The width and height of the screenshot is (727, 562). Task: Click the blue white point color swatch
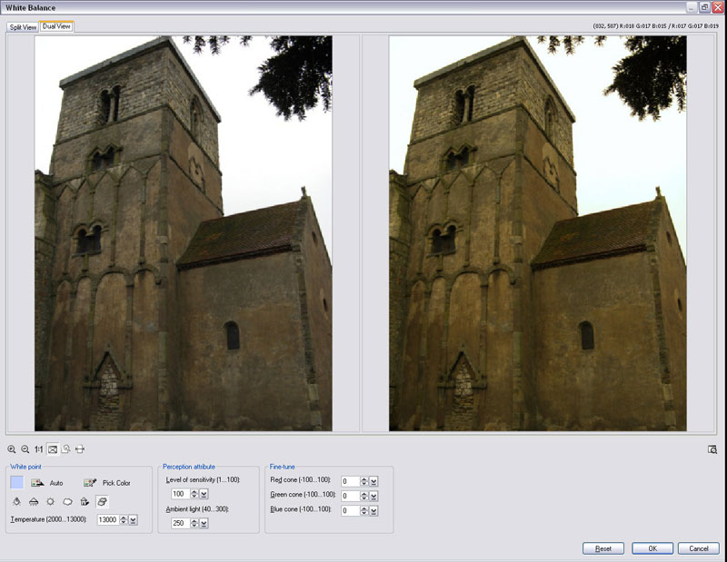(x=17, y=482)
